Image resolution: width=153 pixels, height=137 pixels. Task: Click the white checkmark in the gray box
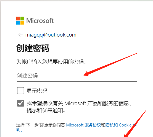coord(20,103)
